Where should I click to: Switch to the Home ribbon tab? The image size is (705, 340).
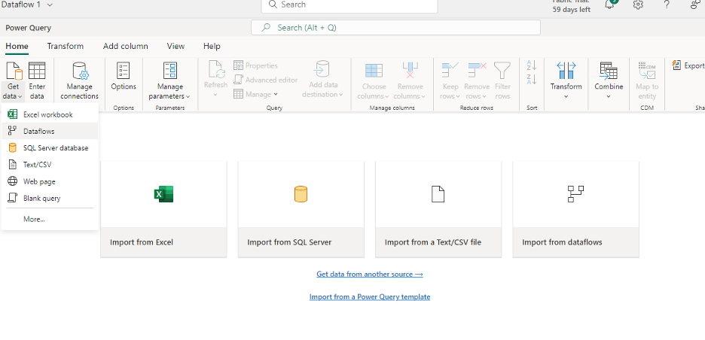(17, 47)
